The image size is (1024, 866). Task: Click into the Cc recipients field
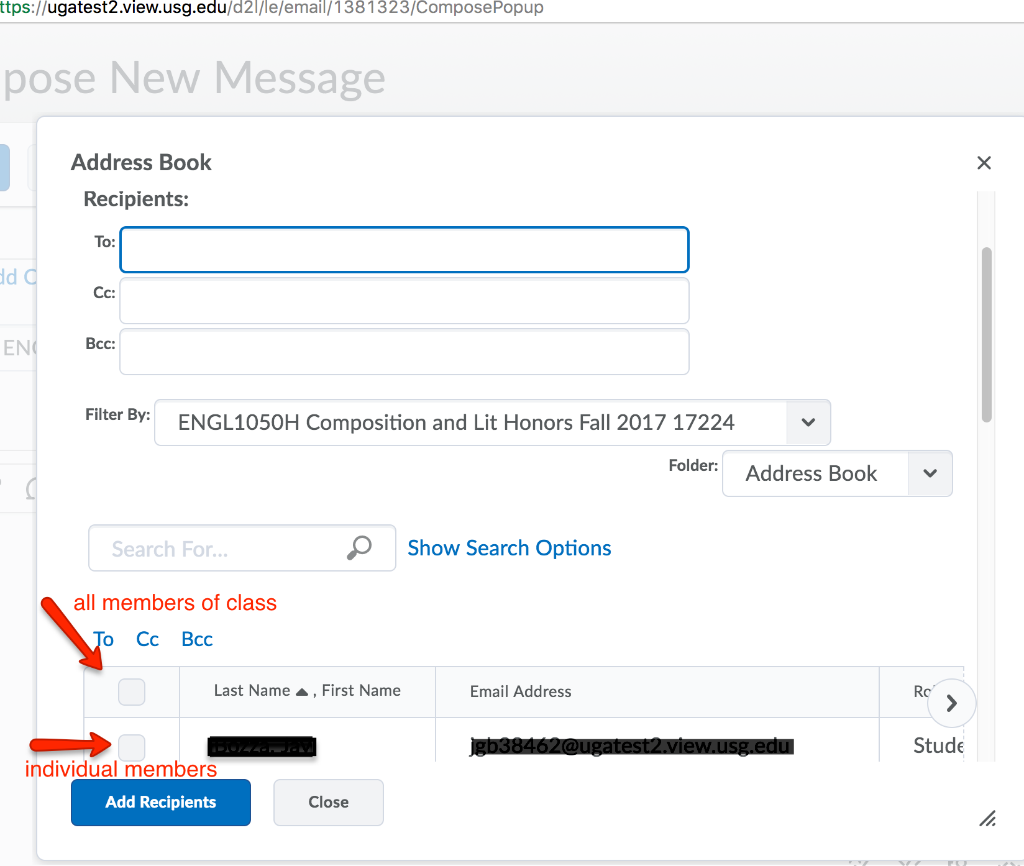[404, 301]
